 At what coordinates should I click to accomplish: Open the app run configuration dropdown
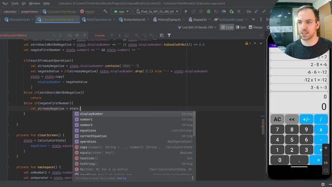[121, 11]
